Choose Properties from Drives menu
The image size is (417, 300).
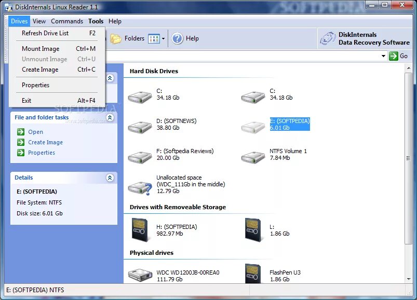[57, 85]
